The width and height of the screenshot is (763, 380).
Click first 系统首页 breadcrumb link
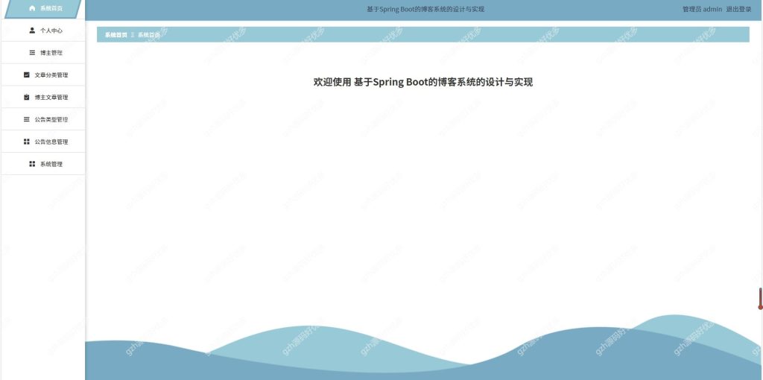click(115, 35)
